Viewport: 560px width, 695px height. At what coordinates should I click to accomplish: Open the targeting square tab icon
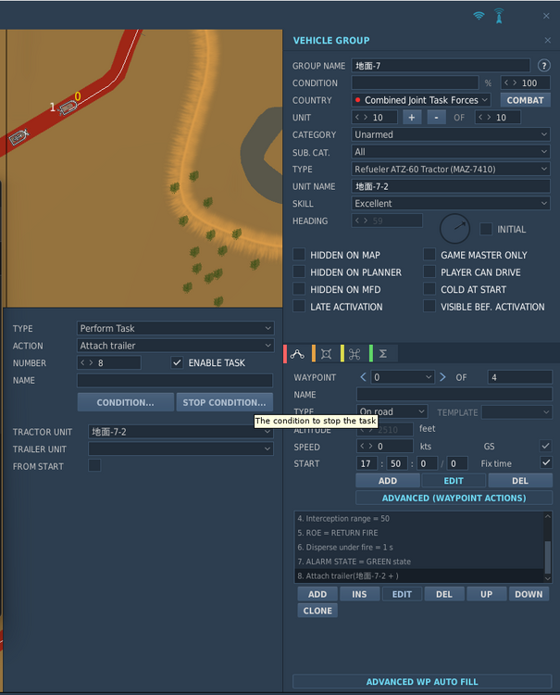coord(326,354)
